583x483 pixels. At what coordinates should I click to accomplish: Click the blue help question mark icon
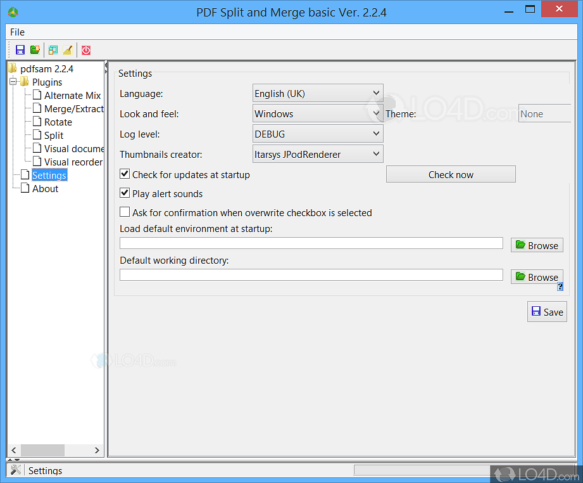tap(560, 287)
